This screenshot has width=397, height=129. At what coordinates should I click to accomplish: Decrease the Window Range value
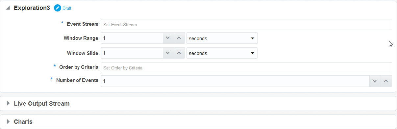coord(168,38)
